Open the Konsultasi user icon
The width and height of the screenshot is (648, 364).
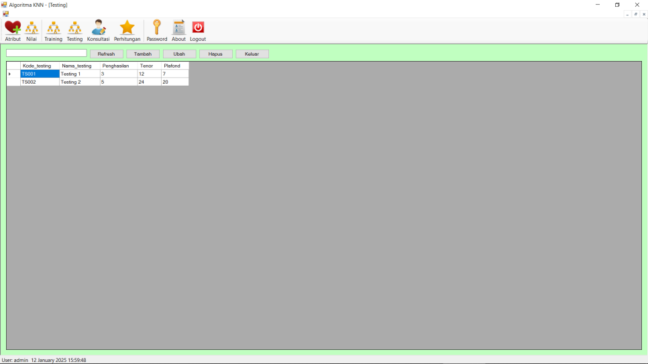[x=98, y=28]
